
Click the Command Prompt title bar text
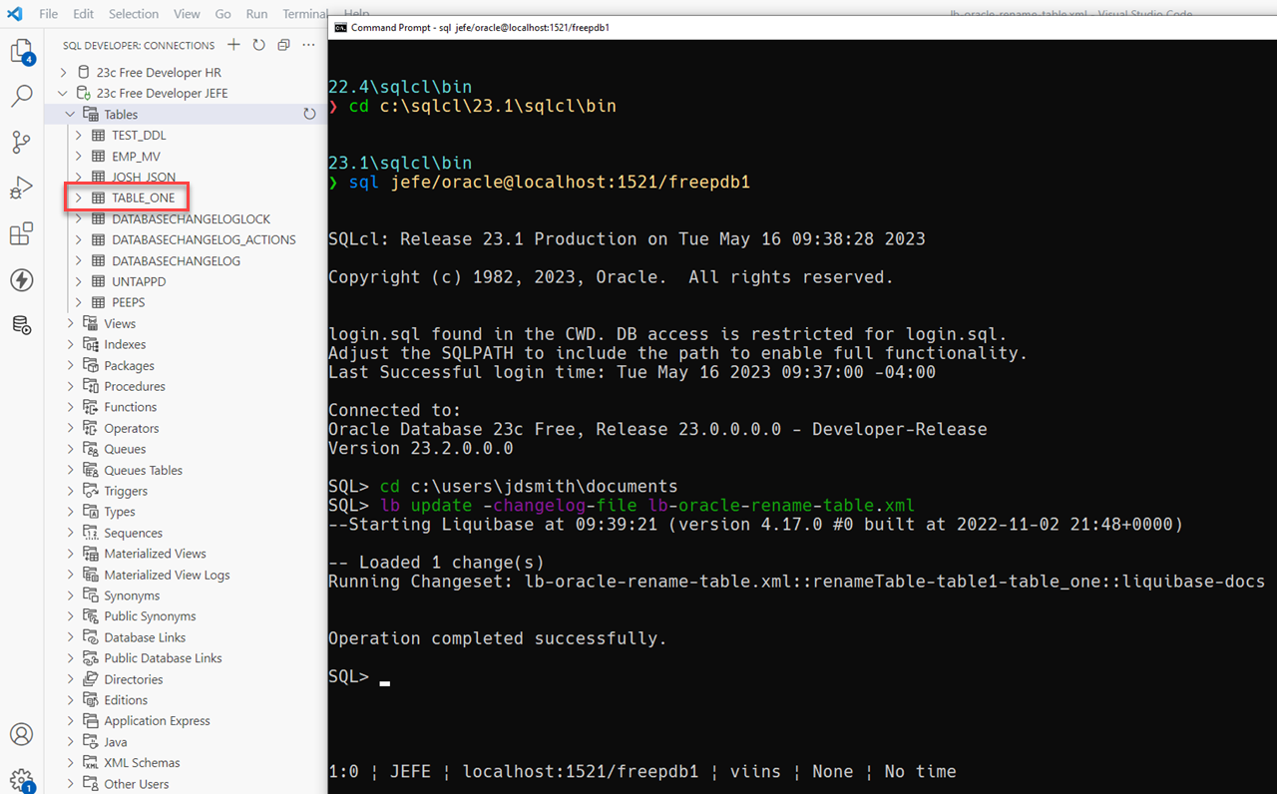(481, 28)
